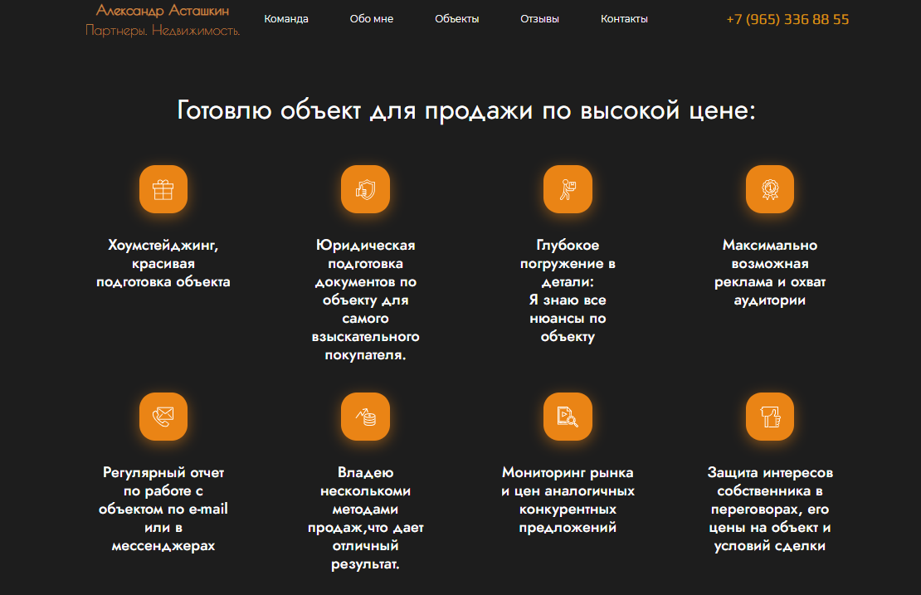Viewport: 921px width, 595px height.
Task: Go to the Контакты section
Action: pyautogui.click(x=624, y=17)
